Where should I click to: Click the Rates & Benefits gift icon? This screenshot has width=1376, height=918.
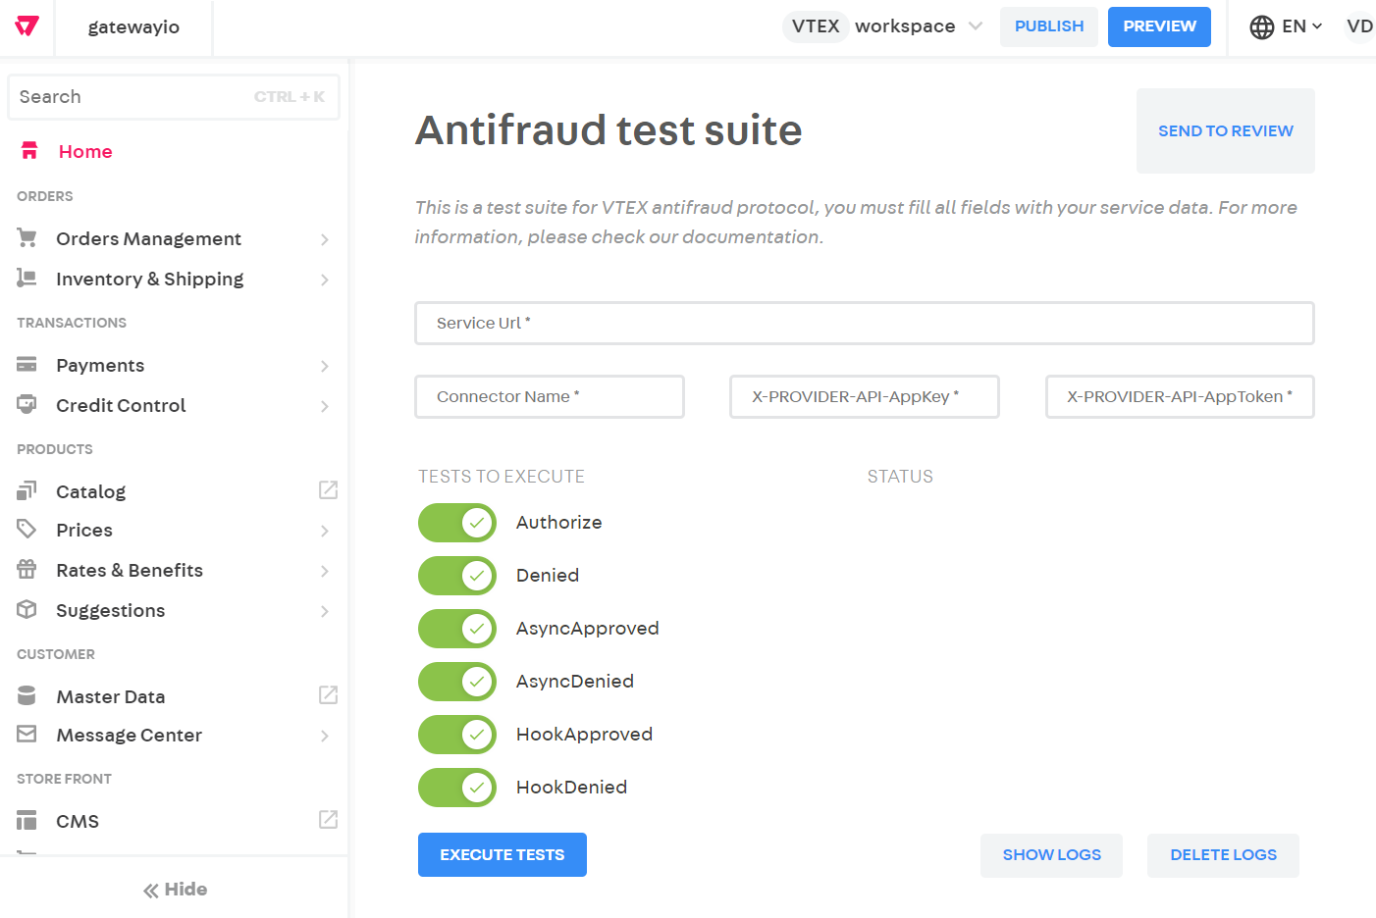(28, 569)
